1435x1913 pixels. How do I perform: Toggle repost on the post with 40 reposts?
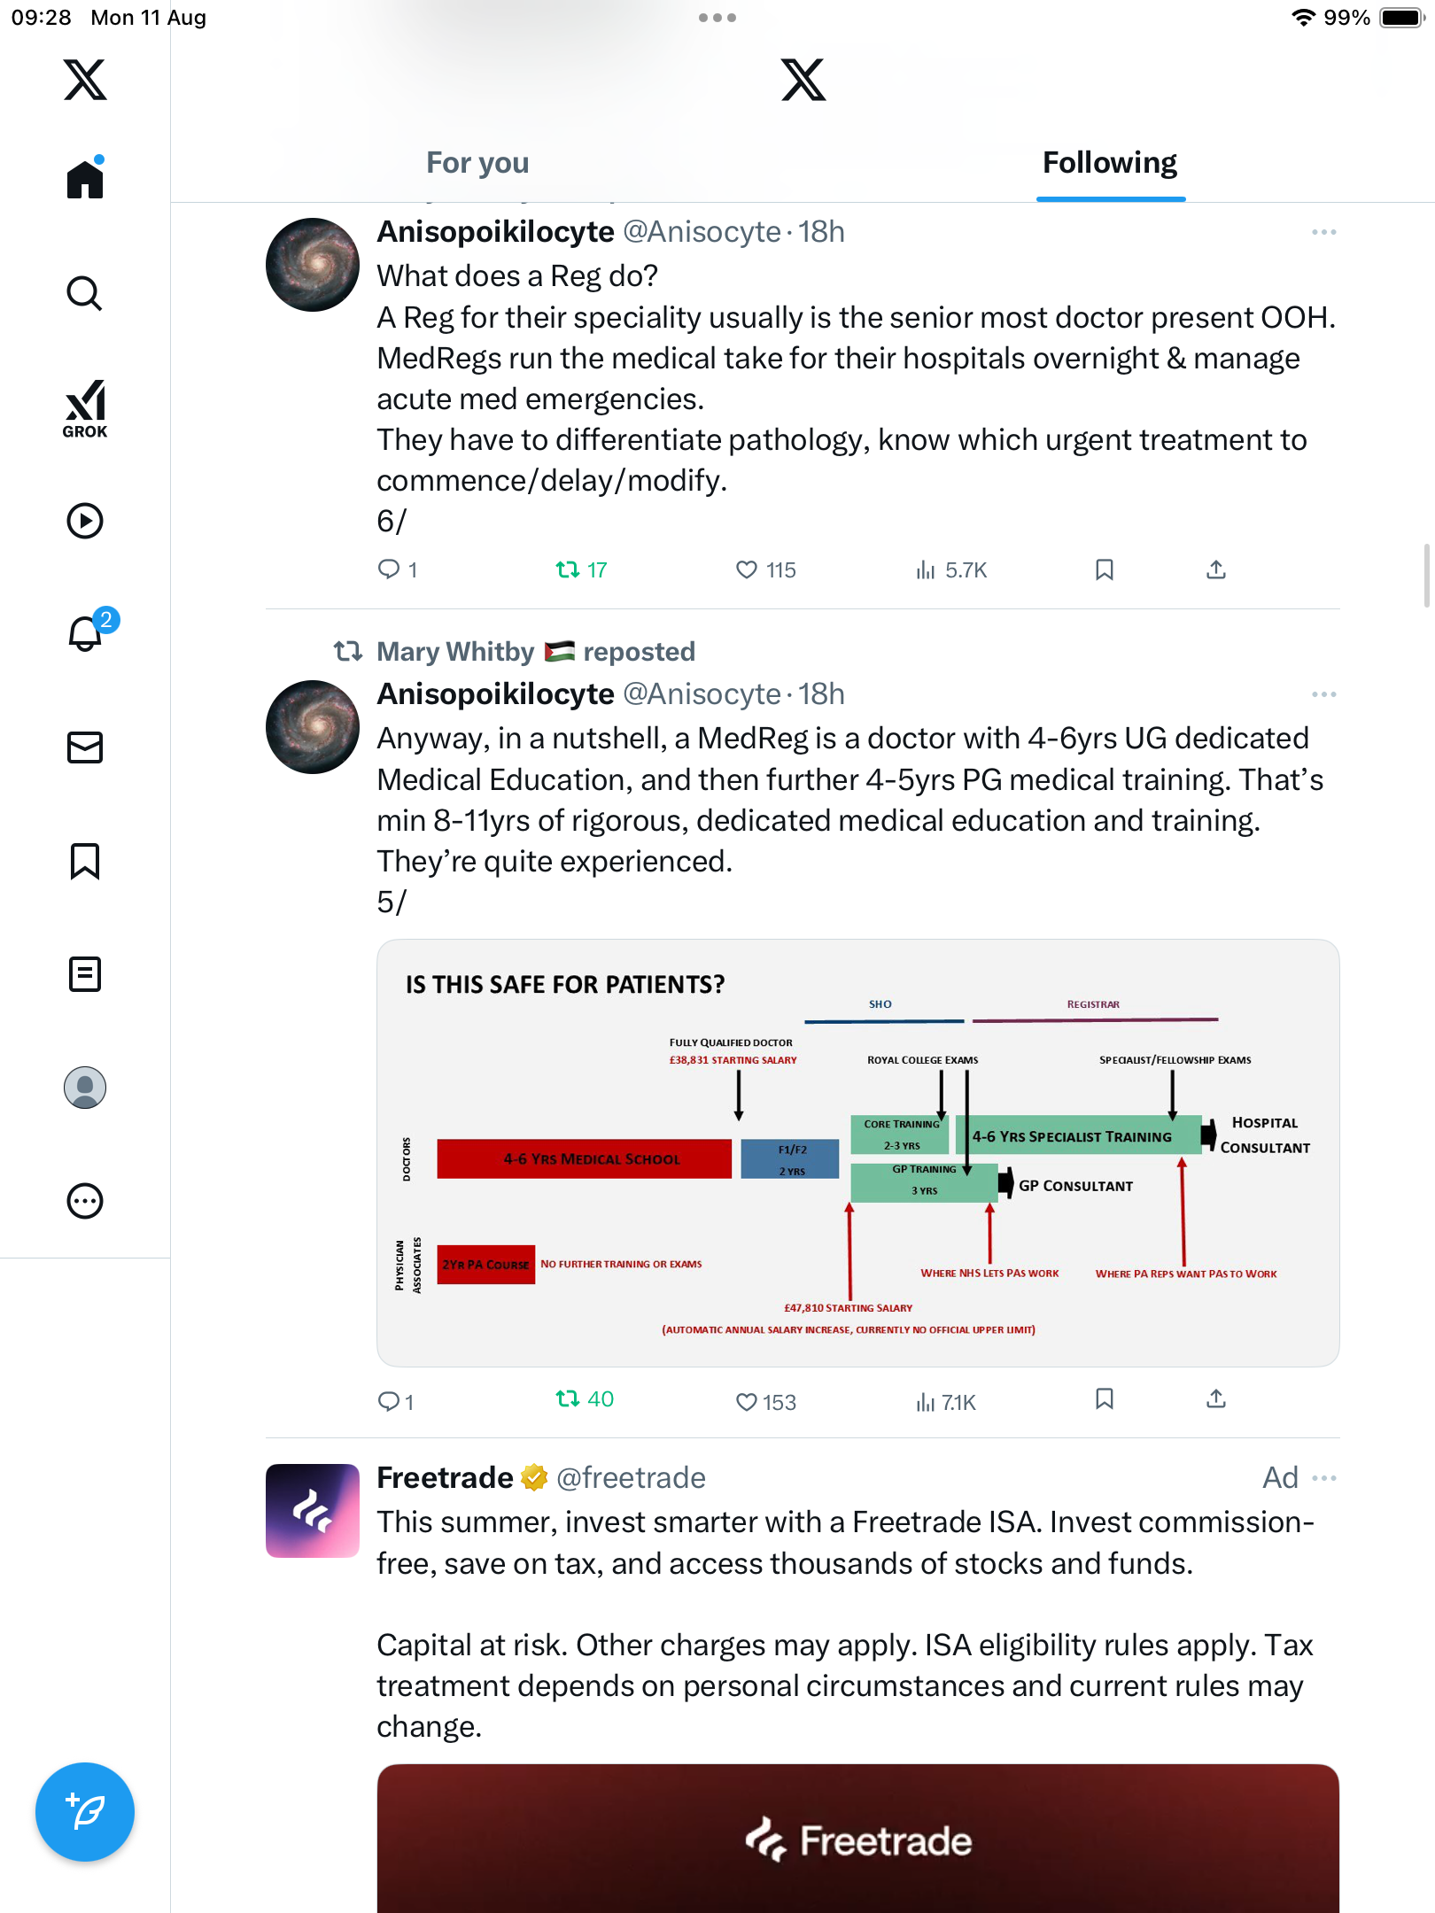click(x=568, y=1399)
